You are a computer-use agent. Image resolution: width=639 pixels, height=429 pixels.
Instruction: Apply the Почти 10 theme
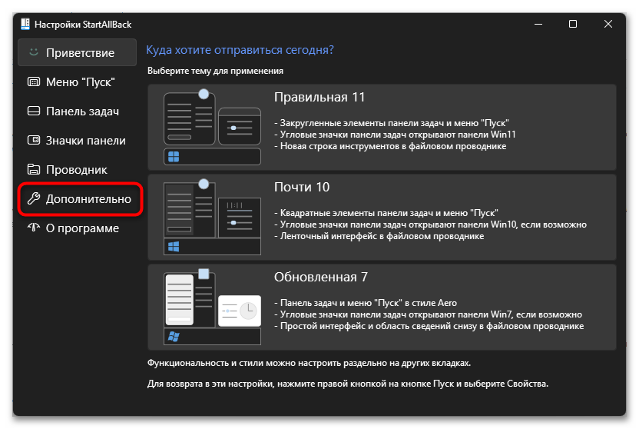[x=382, y=218]
